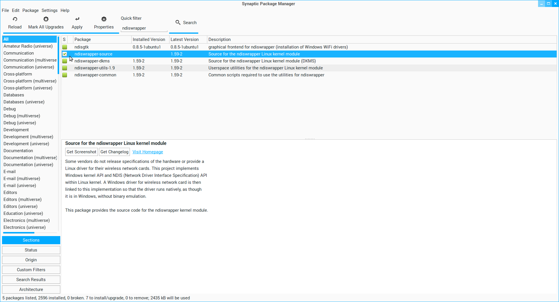This screenshot has height=302, width=559.
Task: Switch to the Status filter view
Action: click(x=31, y=250)
